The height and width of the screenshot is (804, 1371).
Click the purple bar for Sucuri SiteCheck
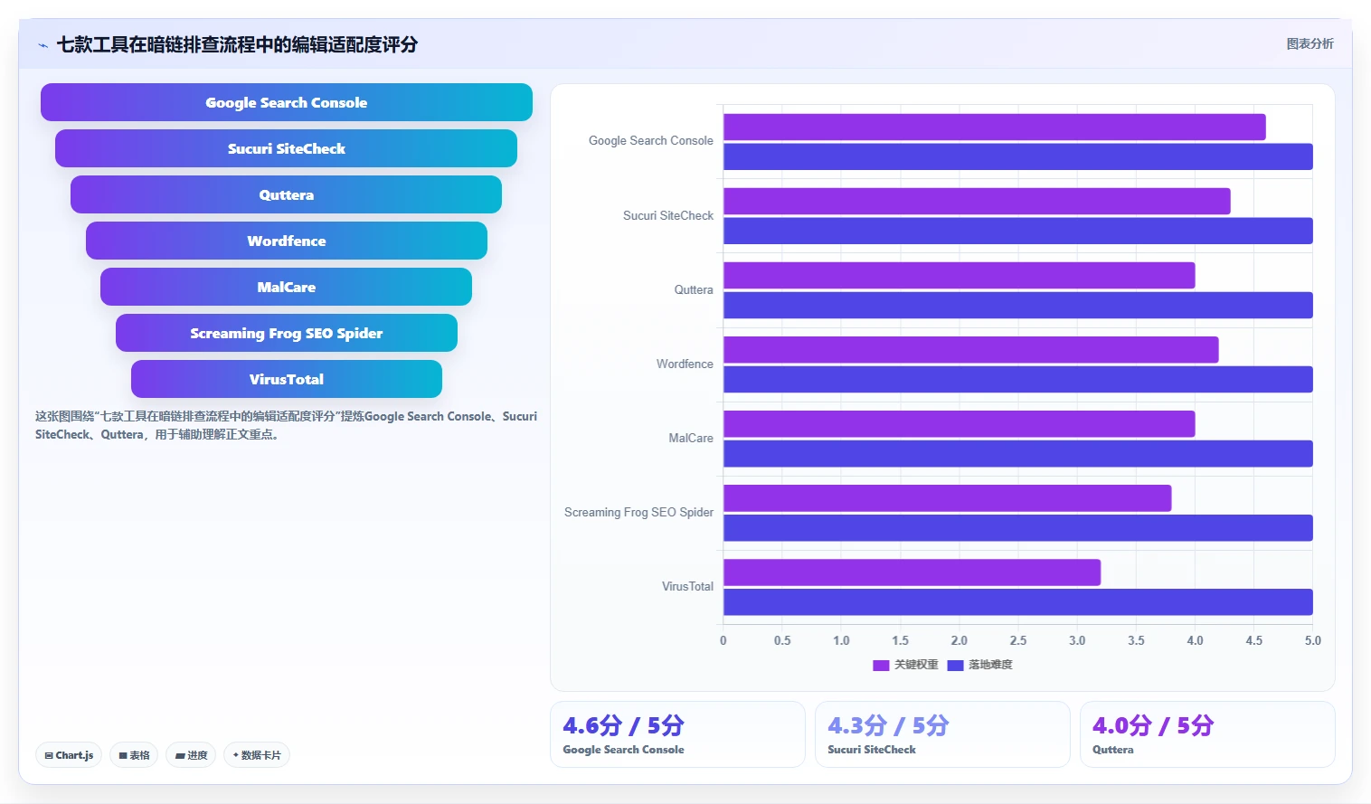click(x=977, y=202)
